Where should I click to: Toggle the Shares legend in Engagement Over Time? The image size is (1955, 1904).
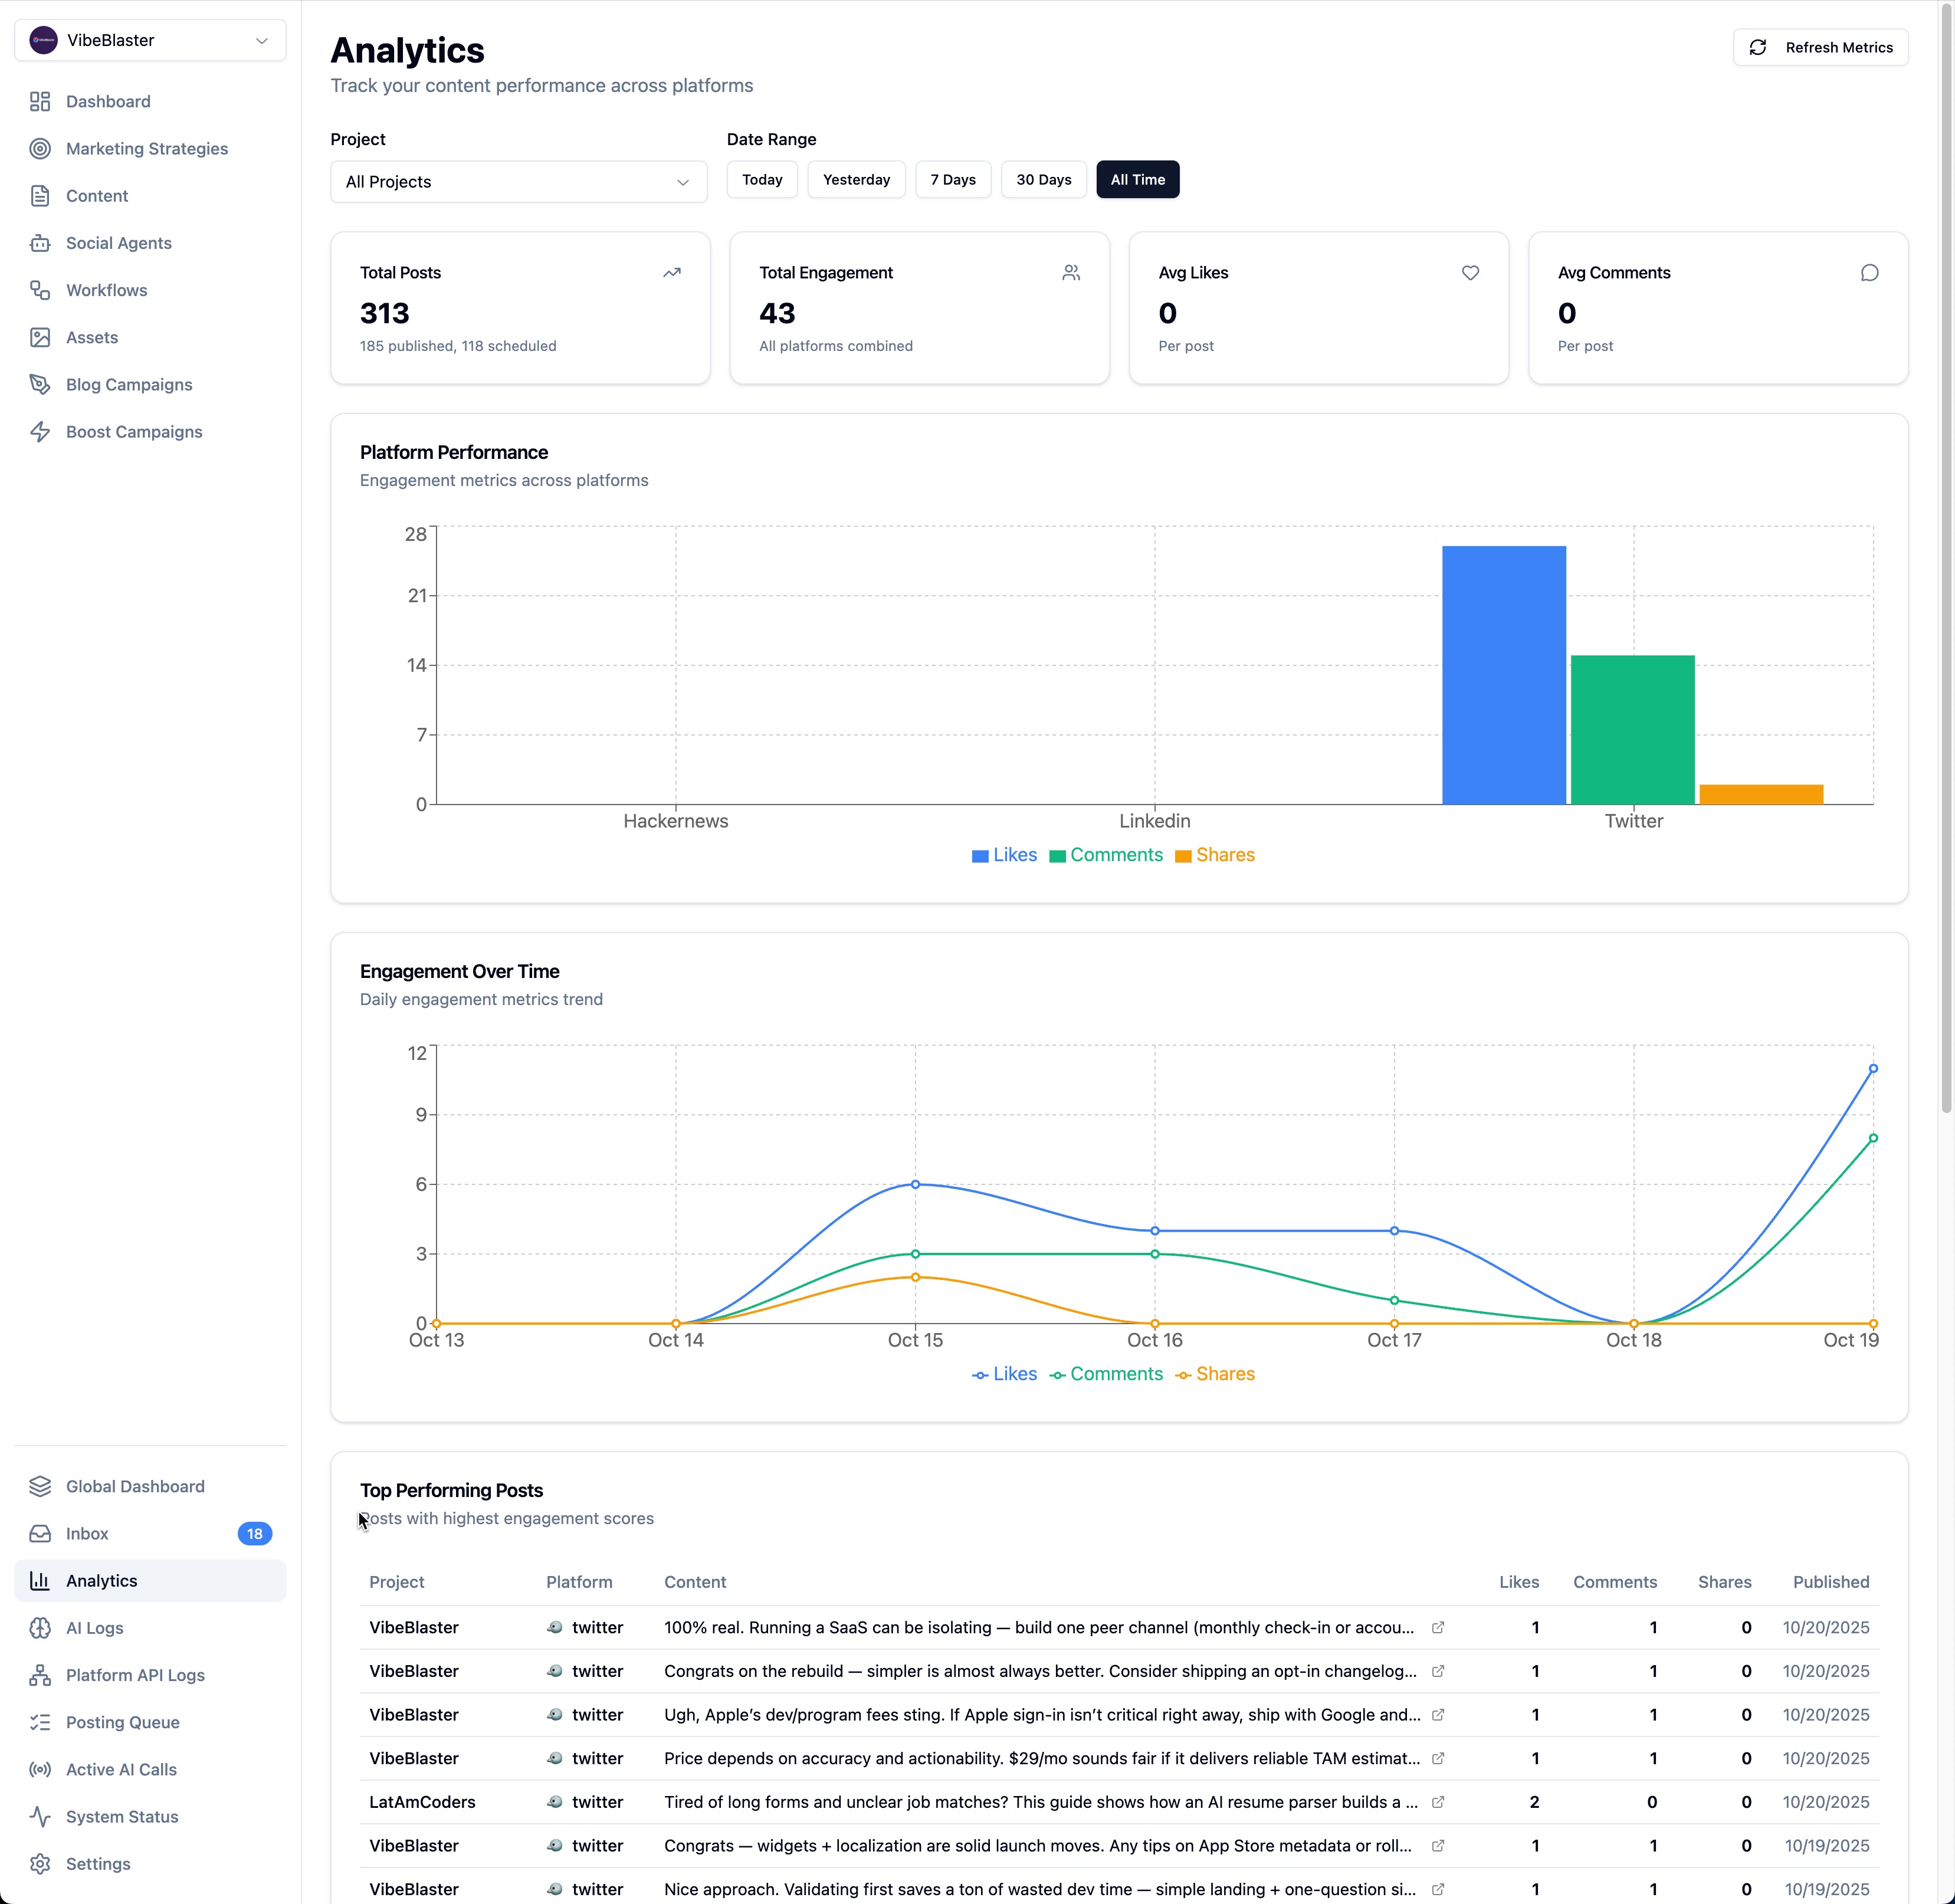[x=1214, y=1373]
